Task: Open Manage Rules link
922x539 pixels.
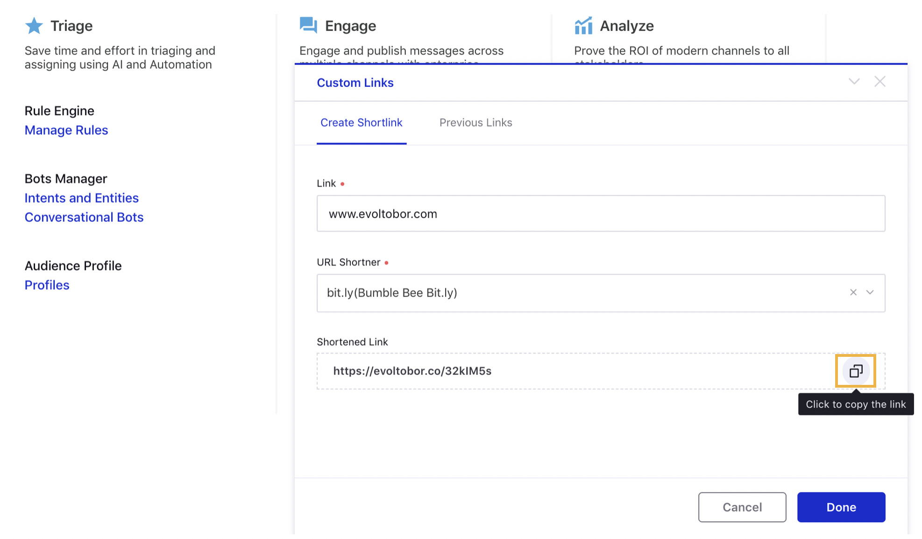Action: [66, 130]
